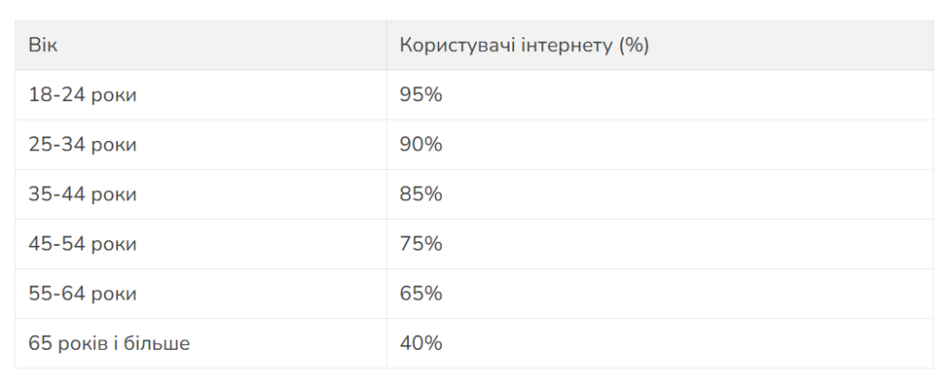This screenshot has width=952, height=385.
Task: Select the '65 років і більше' cell
Action: click(x=201, y=344)
